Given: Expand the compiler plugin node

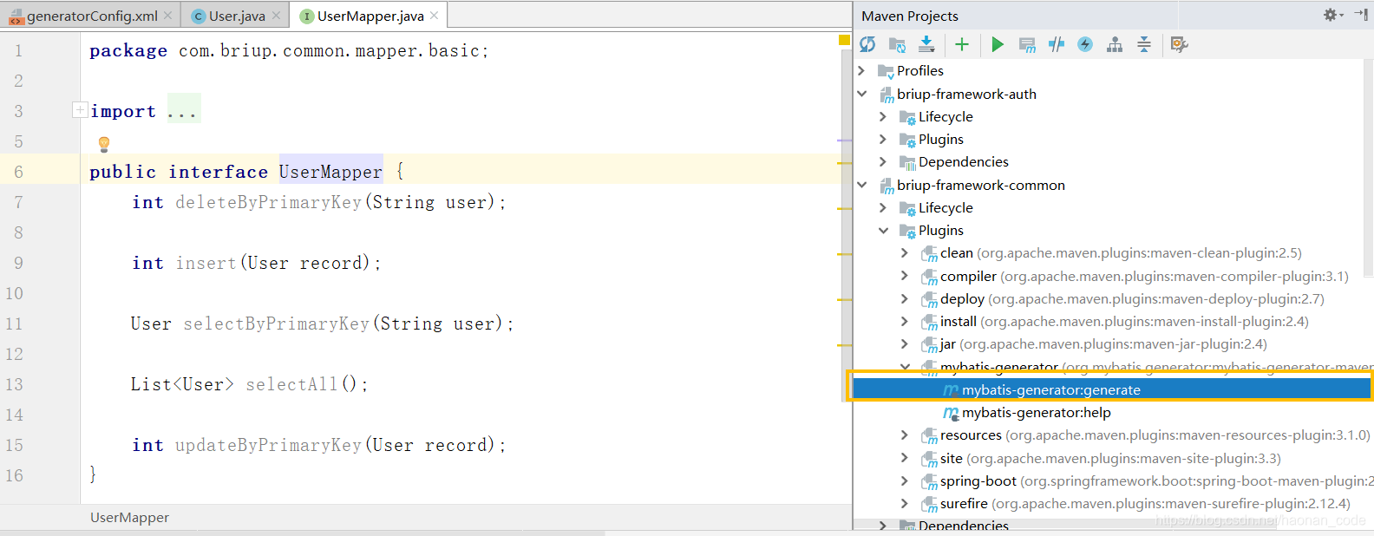Looking at the screenshot, I should click(x=905, y=276).
